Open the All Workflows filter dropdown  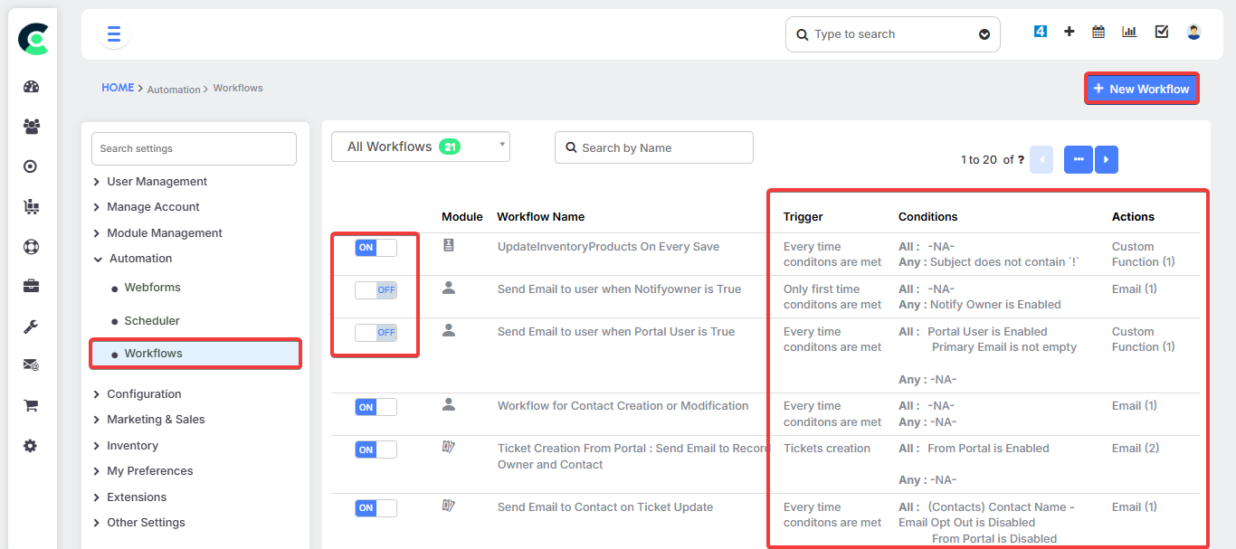click(421, 147)
